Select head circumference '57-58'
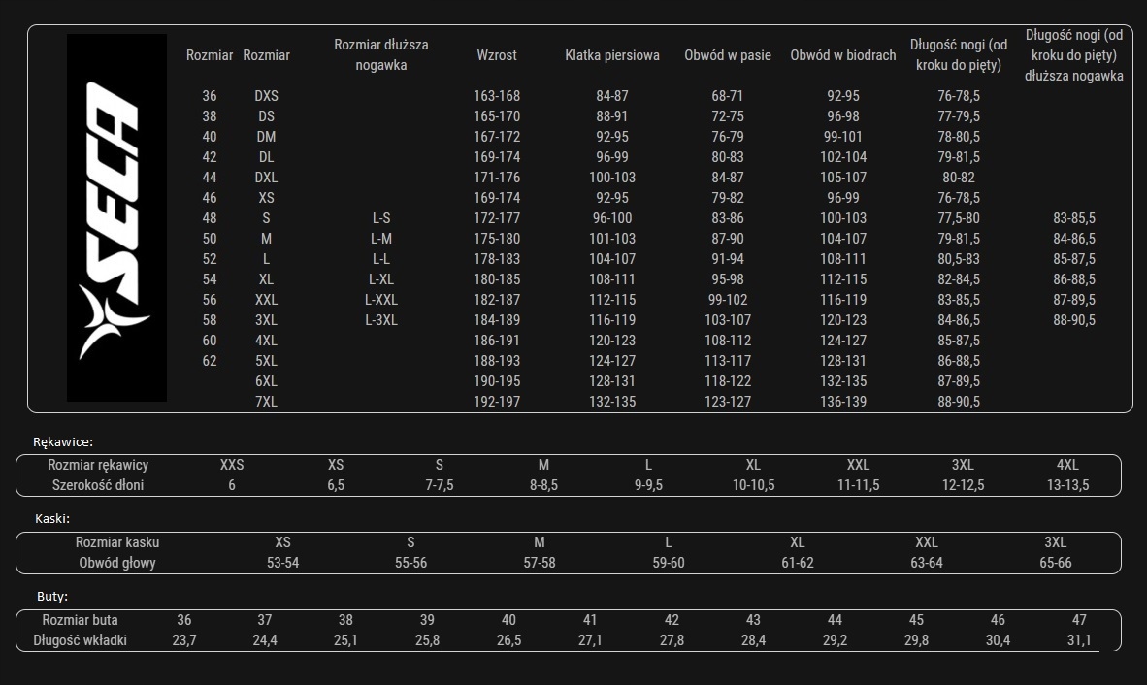Viewport: 1147px width, 685px height. [540, 563]
